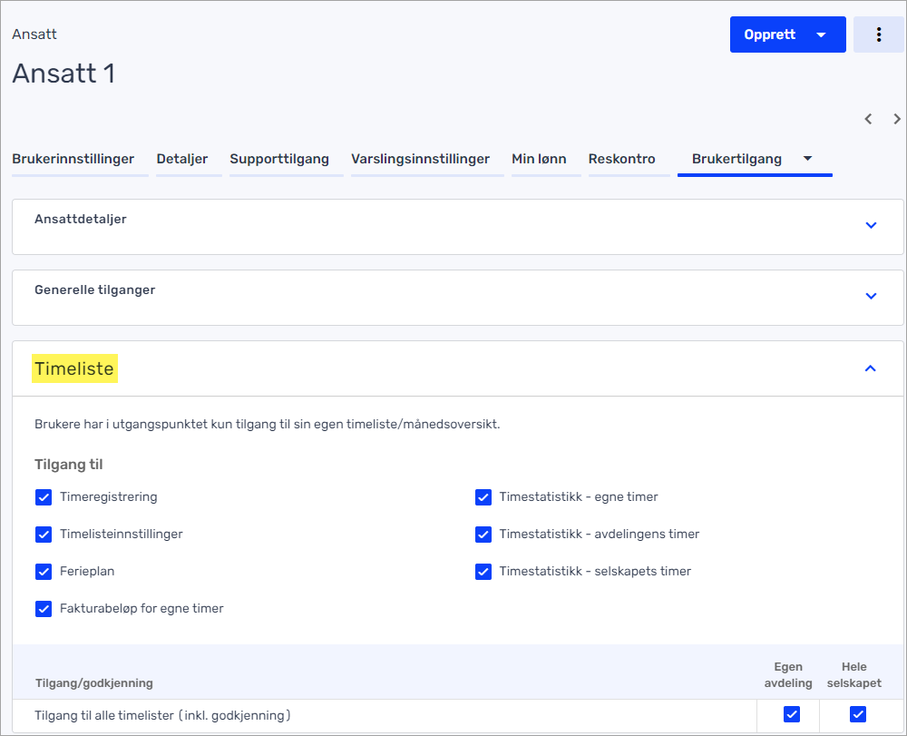907x736 pixels.
Task: Uncheck Timestatistikk - avdelingens timer
Action: pyautogui.click(x=483, y=535)
